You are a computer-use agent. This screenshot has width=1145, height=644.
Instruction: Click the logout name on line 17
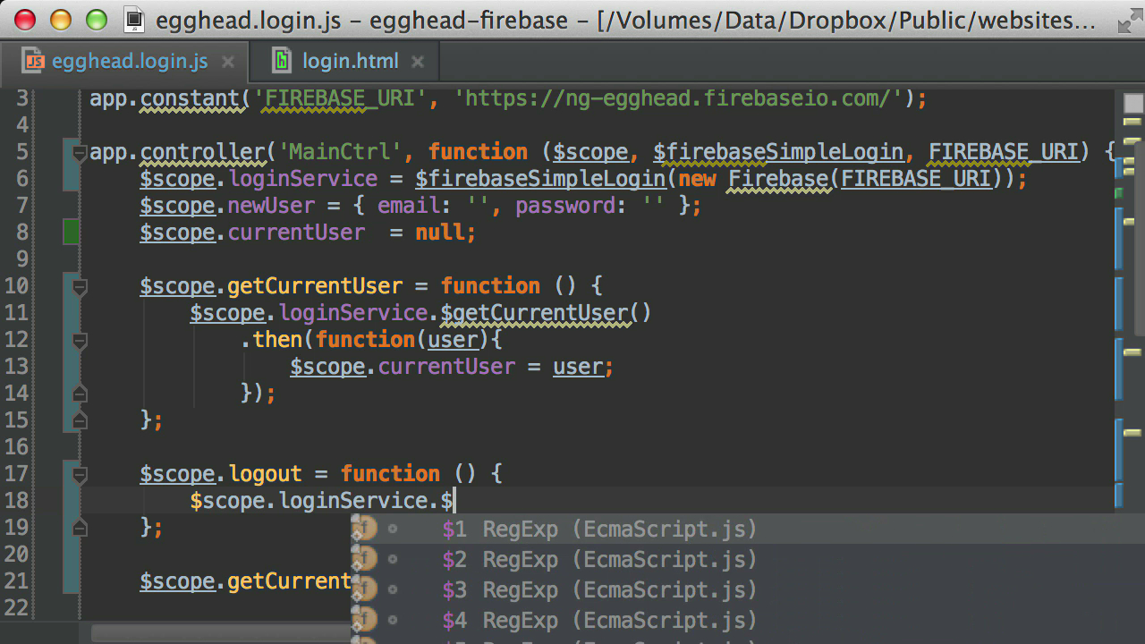pos(265,474)
